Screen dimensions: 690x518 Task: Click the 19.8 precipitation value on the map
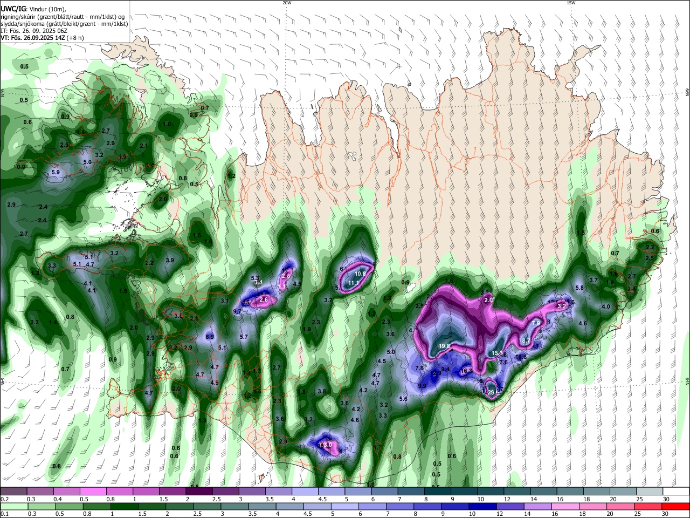point(444,346)
